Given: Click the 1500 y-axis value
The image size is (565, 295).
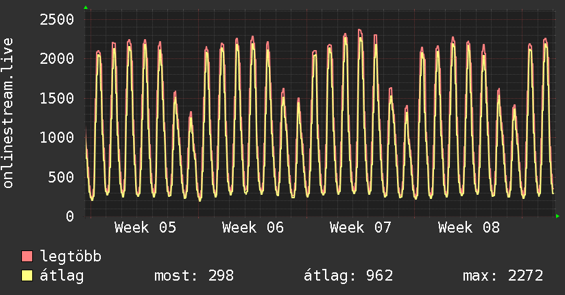Looking at the screenshot, I should tap(55, 98).
